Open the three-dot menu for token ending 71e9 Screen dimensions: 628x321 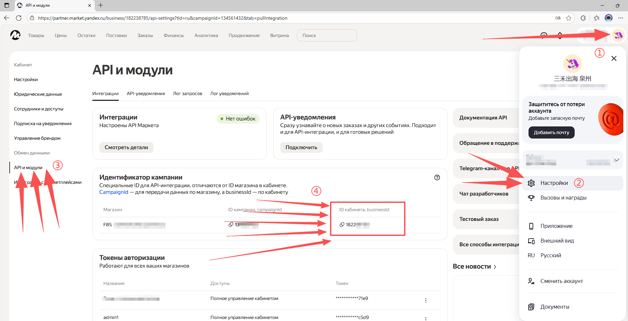point(426,300)
